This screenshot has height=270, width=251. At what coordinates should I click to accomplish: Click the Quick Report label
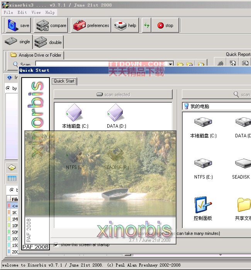click(x=238, y=54)
